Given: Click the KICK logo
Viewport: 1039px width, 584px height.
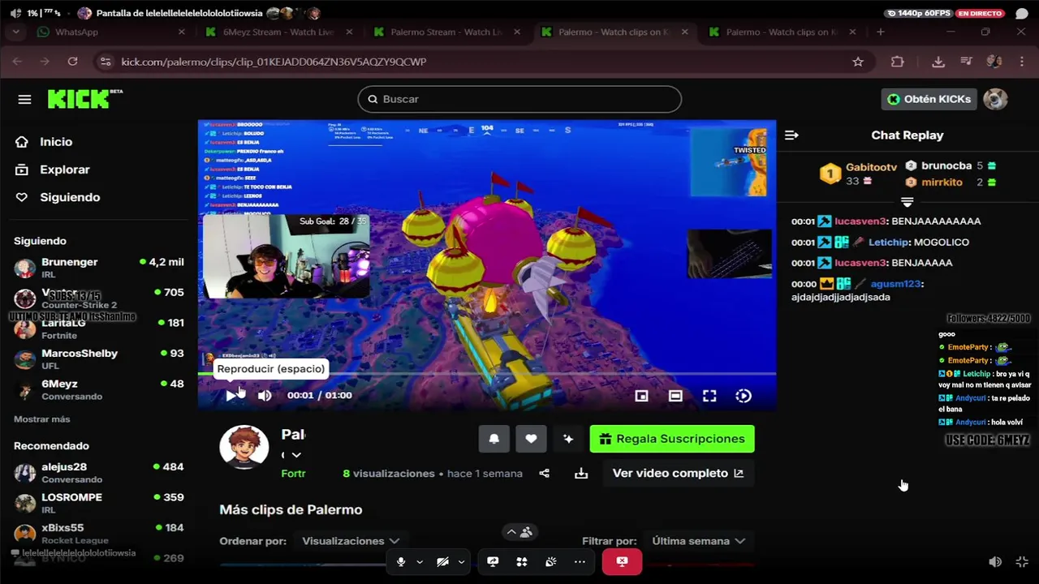Looking at the screenshot, I should point(80,99).
